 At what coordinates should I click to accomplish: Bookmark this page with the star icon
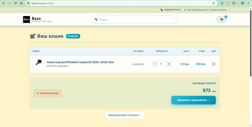213,3
